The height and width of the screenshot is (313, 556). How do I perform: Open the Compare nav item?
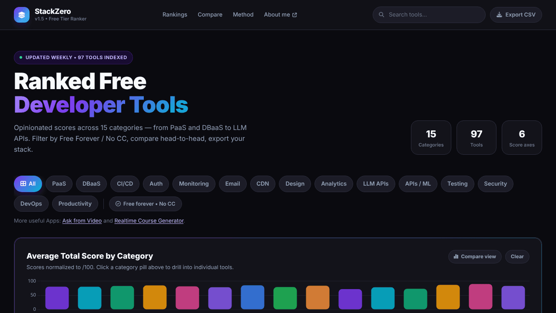click(x=210, y=15)
